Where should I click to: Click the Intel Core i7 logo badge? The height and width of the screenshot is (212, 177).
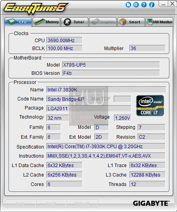coord(150,106)
